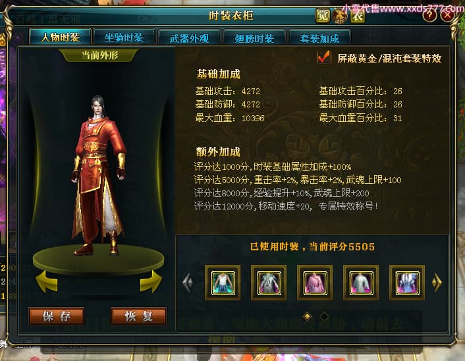Image resolution: width=465 pixels, height=361 pixels.
Task: Click the 恢复 restore button
Action: point(138,316)
